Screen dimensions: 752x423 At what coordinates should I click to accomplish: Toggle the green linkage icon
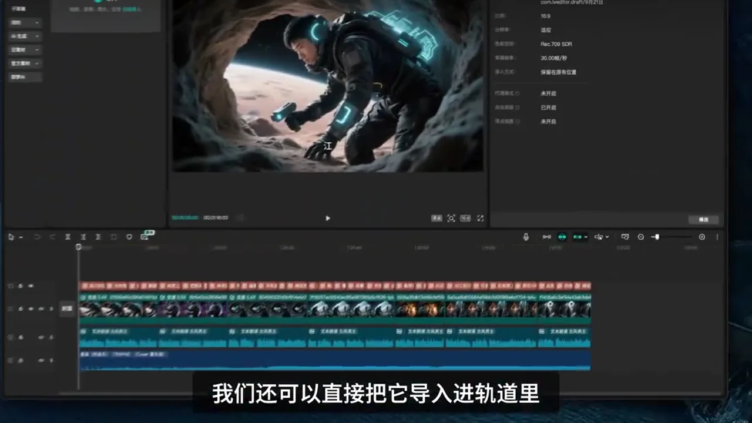coord(578,237)
